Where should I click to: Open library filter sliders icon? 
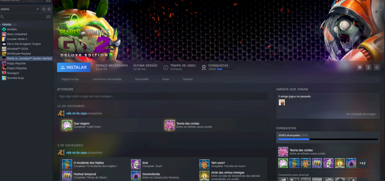point(49,17)
